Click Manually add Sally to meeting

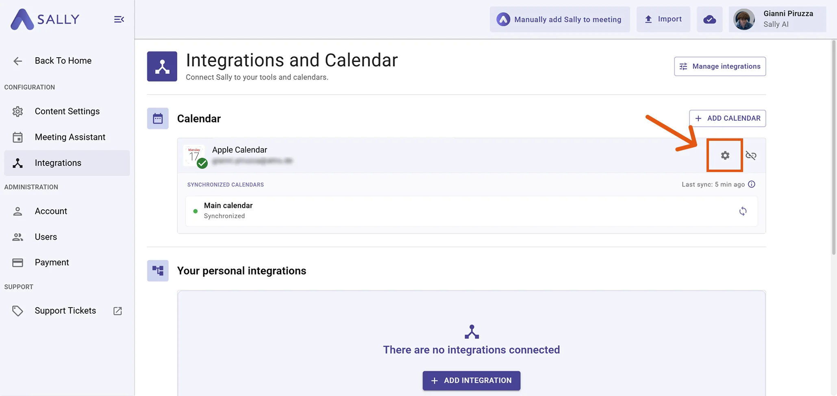pos(560,19)
